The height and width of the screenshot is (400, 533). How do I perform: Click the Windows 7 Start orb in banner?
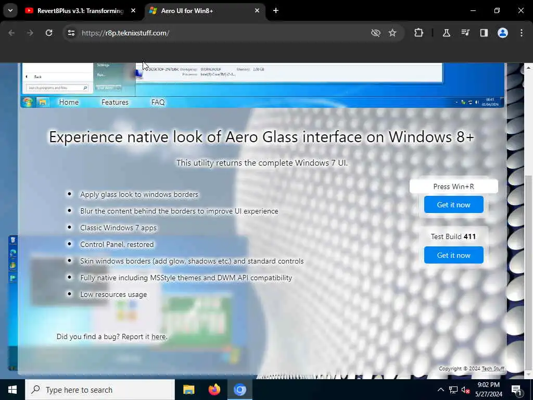point(28,102)
